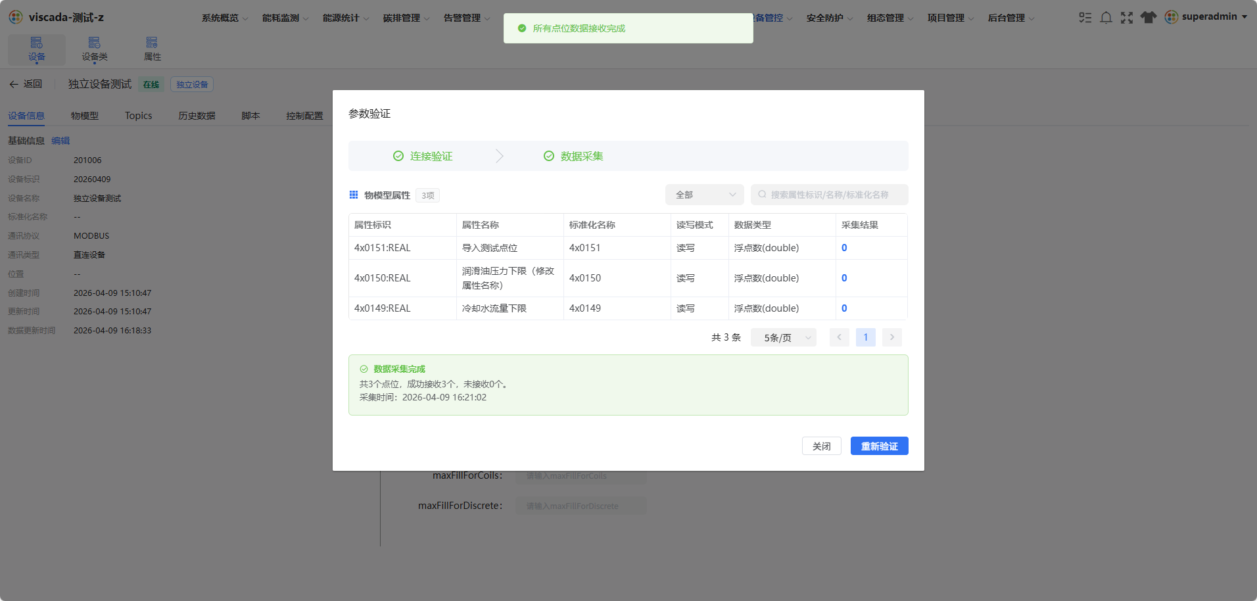1257x601 pixels.
Task: Click page number 1 button
Action: tap(866, 337)
